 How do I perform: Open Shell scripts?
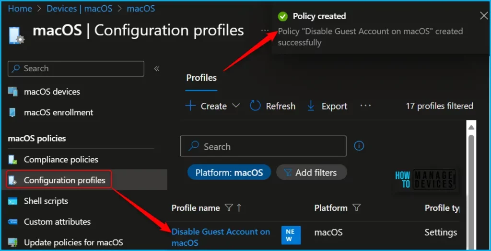(x=46, y=201)
